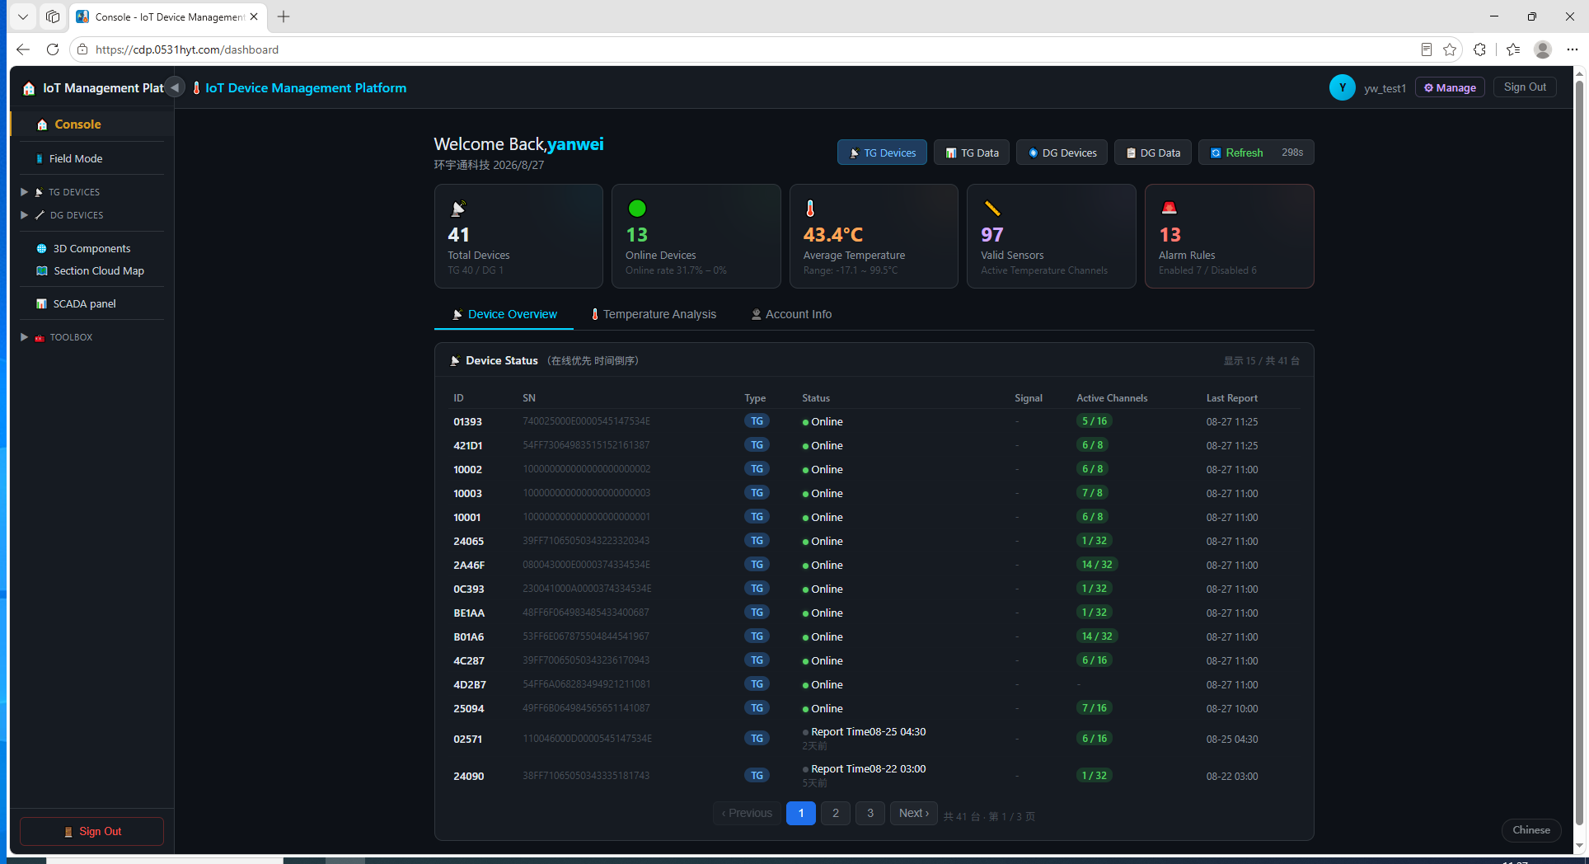Select device ID 421D1
Screen dimensions: 1589x864
coord(467,445)
